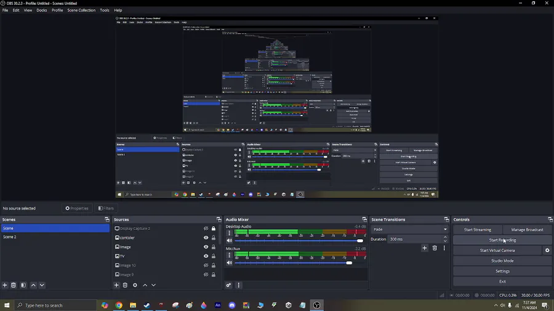Mute Mic/Aux speaker icon
554x311 pixels.
coord(230,262)
